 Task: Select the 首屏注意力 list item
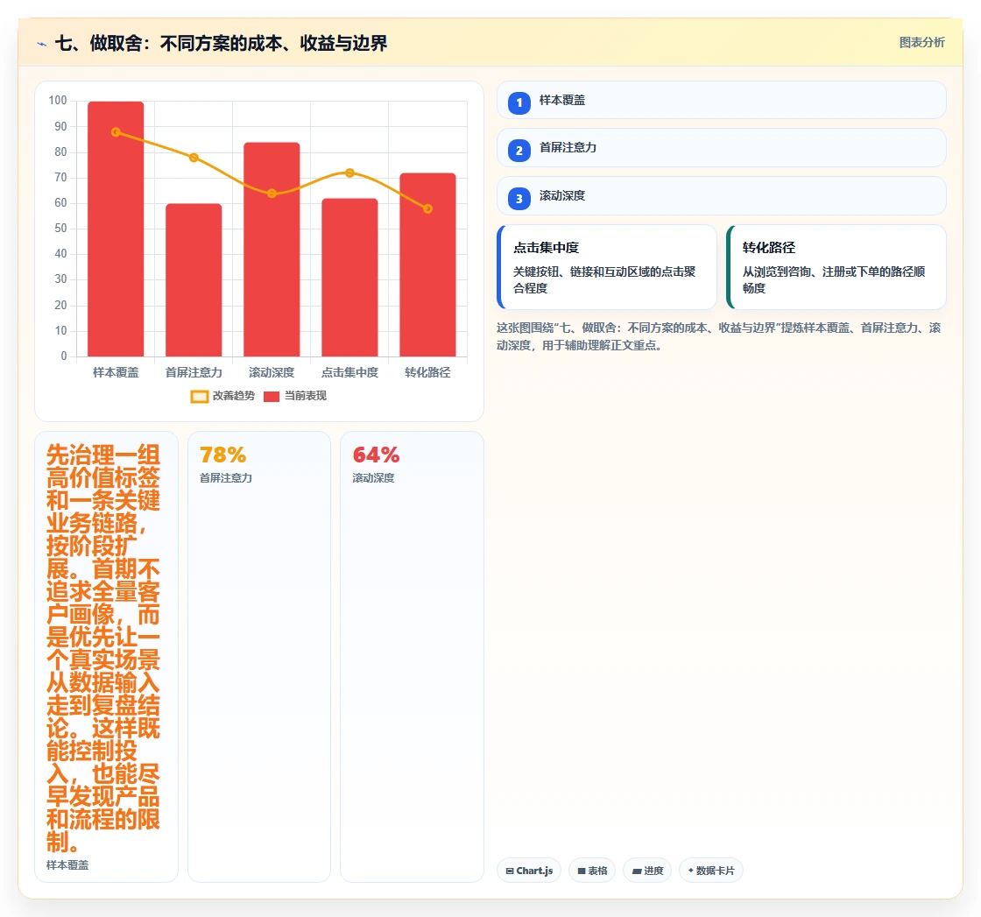[721, 148]
